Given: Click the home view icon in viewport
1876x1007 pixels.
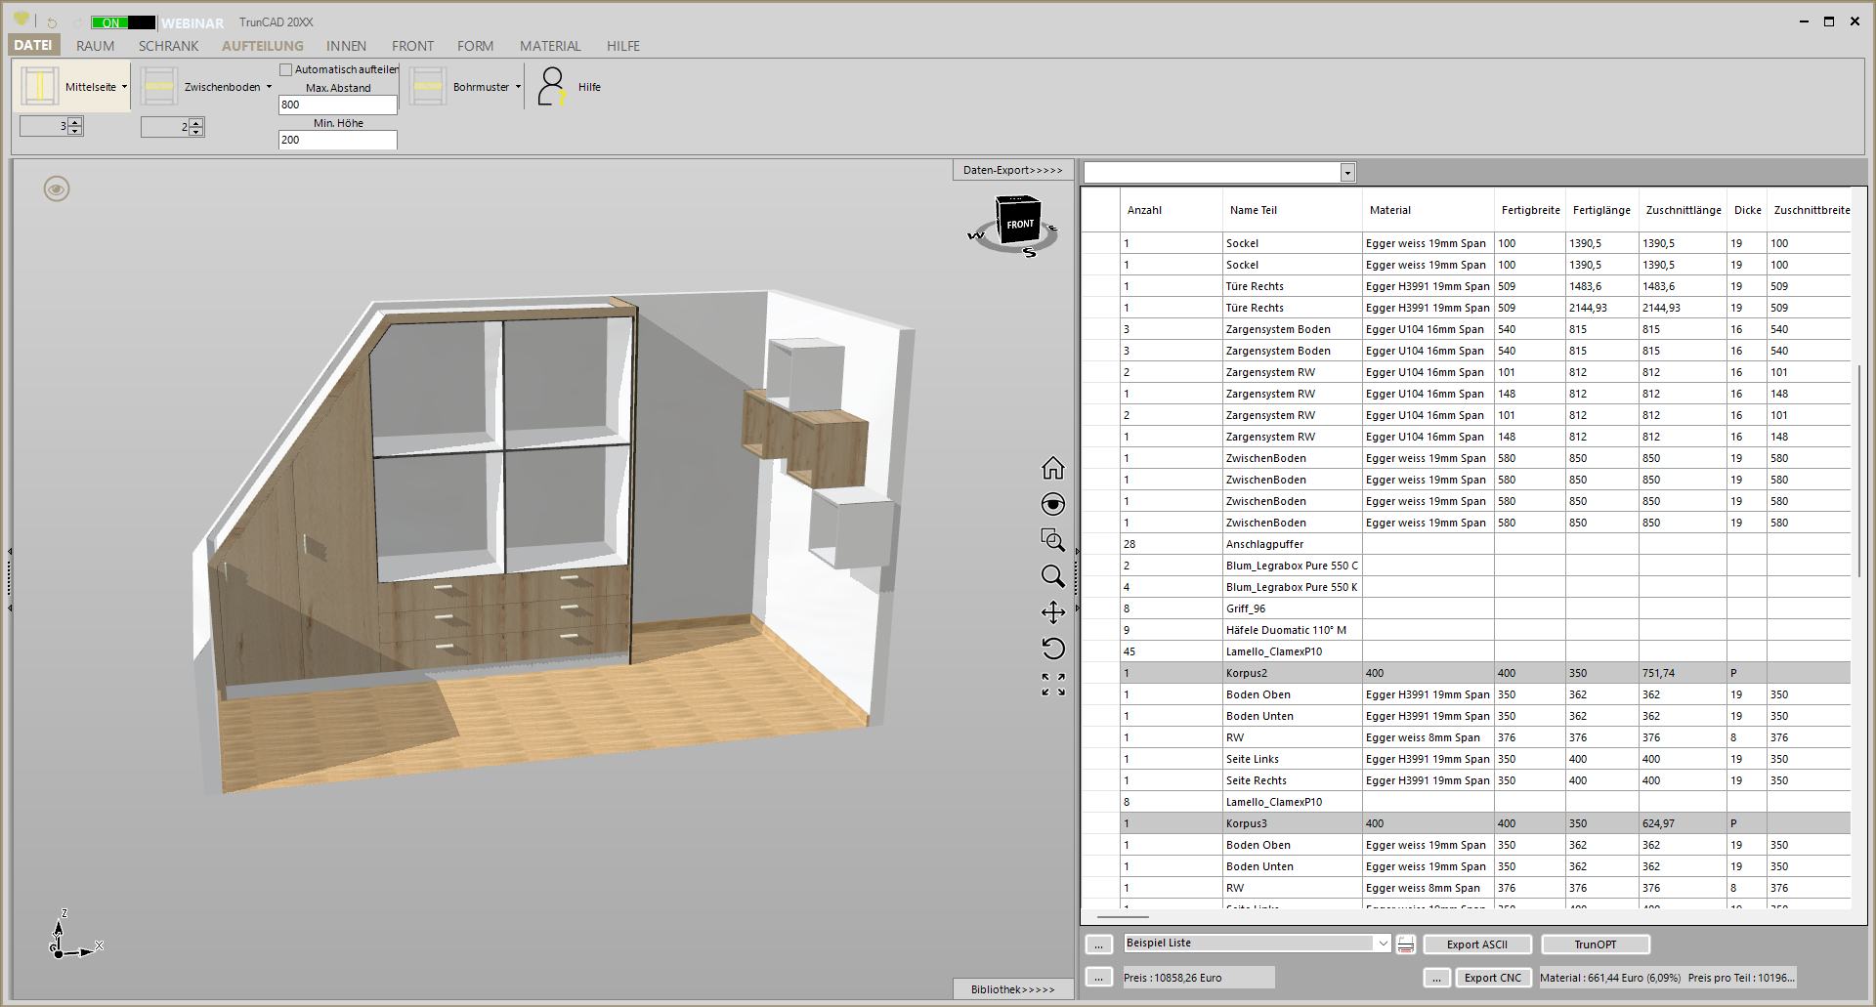Looking at the screenshot, I should point(1052,468).
